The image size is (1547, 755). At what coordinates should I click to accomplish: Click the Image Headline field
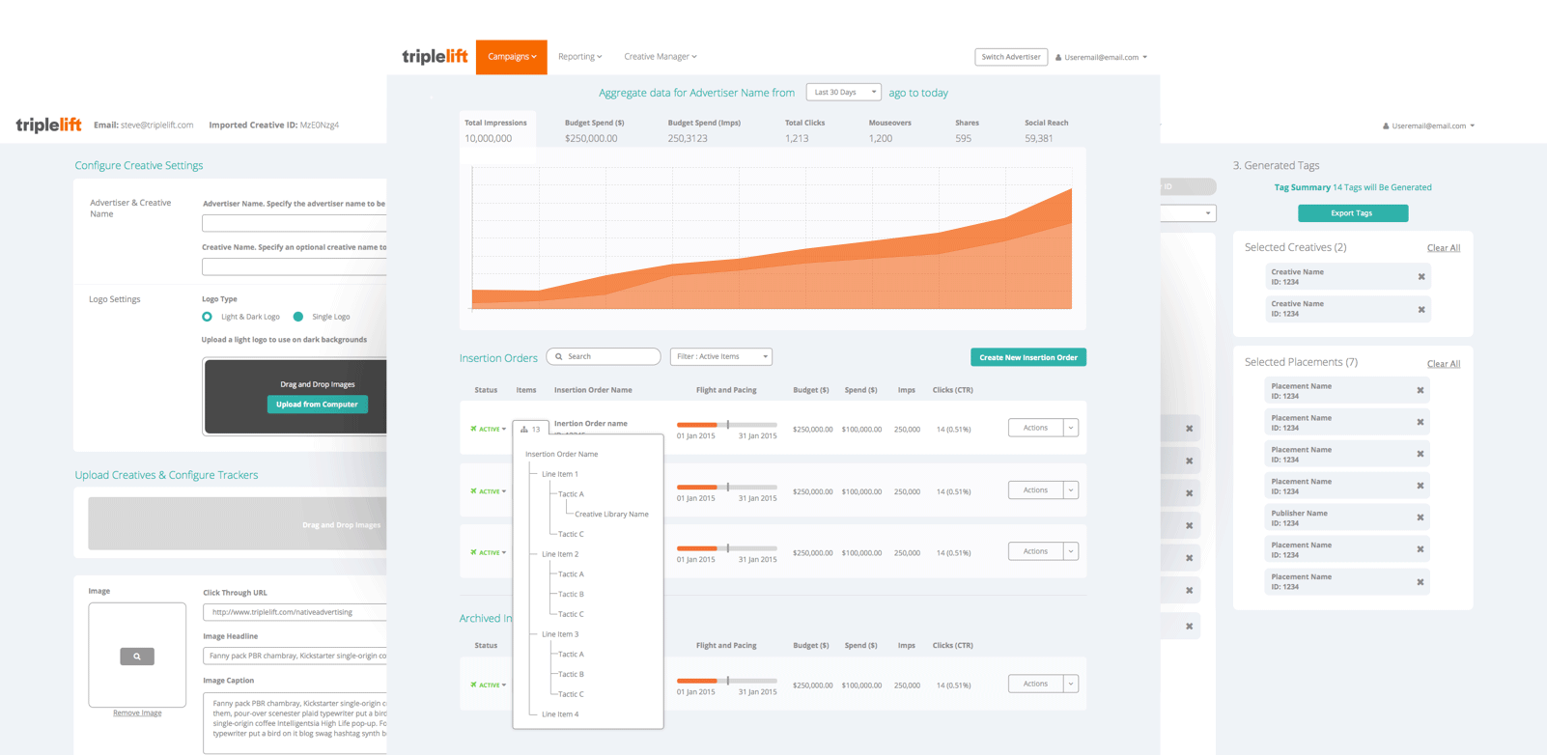click(295, 656)
